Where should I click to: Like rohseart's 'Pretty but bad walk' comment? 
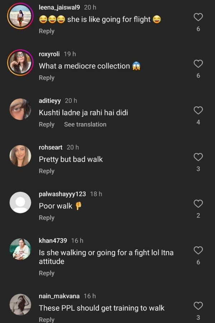[x=198, y=157]
